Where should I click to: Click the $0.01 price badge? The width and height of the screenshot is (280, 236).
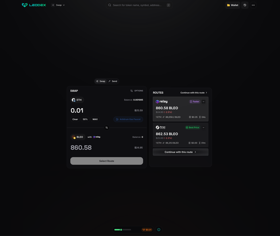147,229
